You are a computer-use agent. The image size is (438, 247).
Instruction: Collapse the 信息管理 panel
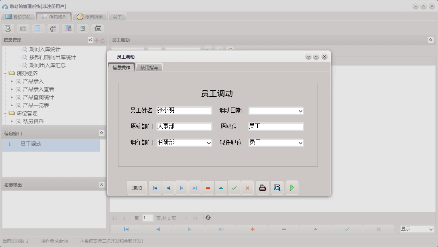(x=90, y=40)
